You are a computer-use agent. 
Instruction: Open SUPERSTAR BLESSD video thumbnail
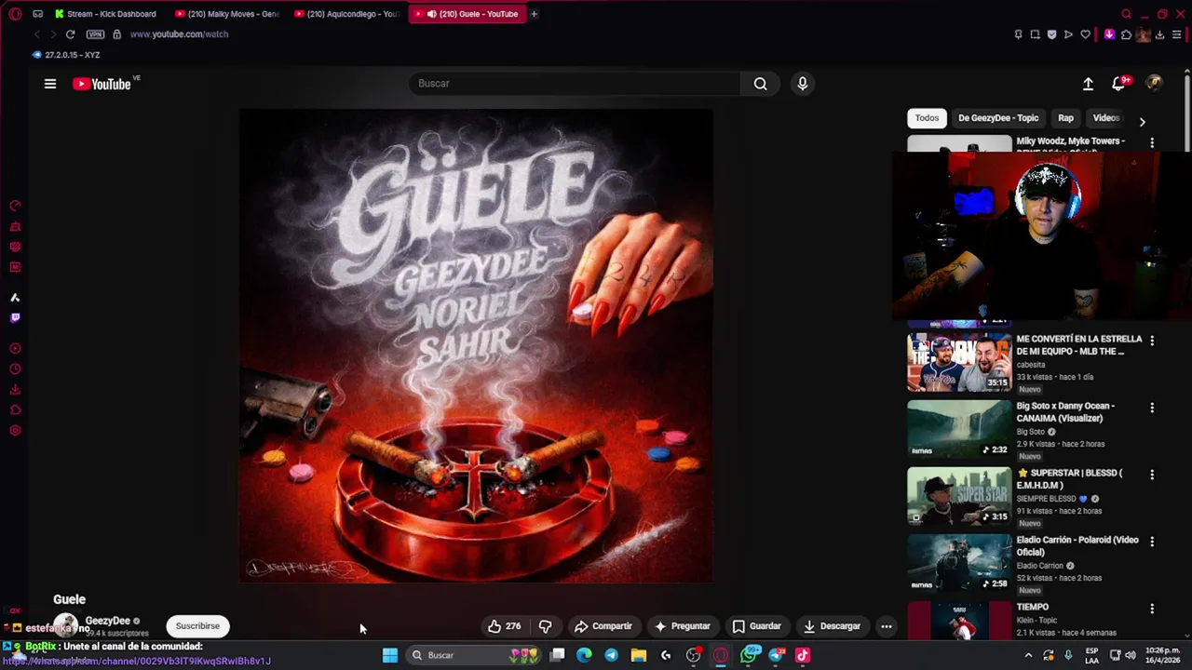click(959, 496)
